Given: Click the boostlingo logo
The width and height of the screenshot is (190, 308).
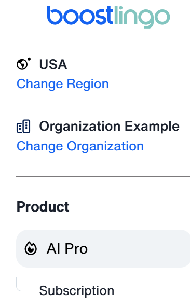Looking at the screenshot, I should point(108,17).
